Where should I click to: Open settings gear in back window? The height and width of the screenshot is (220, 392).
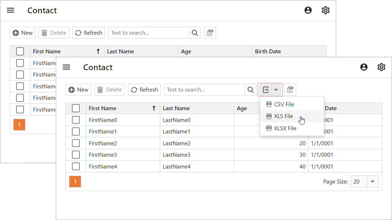tap(325, 10)
